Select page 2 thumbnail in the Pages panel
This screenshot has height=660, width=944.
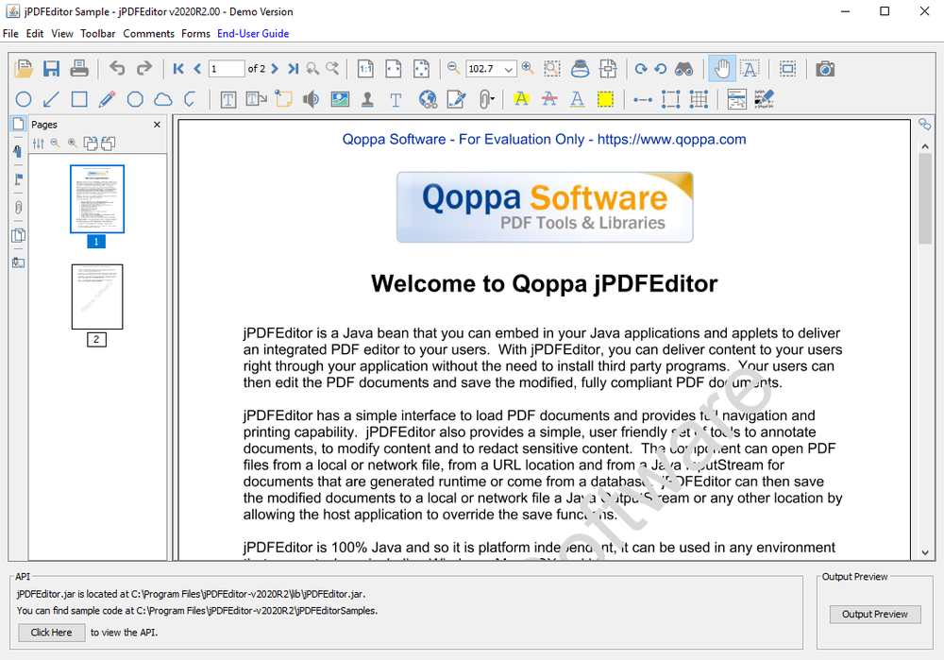[x=96, y=296]
